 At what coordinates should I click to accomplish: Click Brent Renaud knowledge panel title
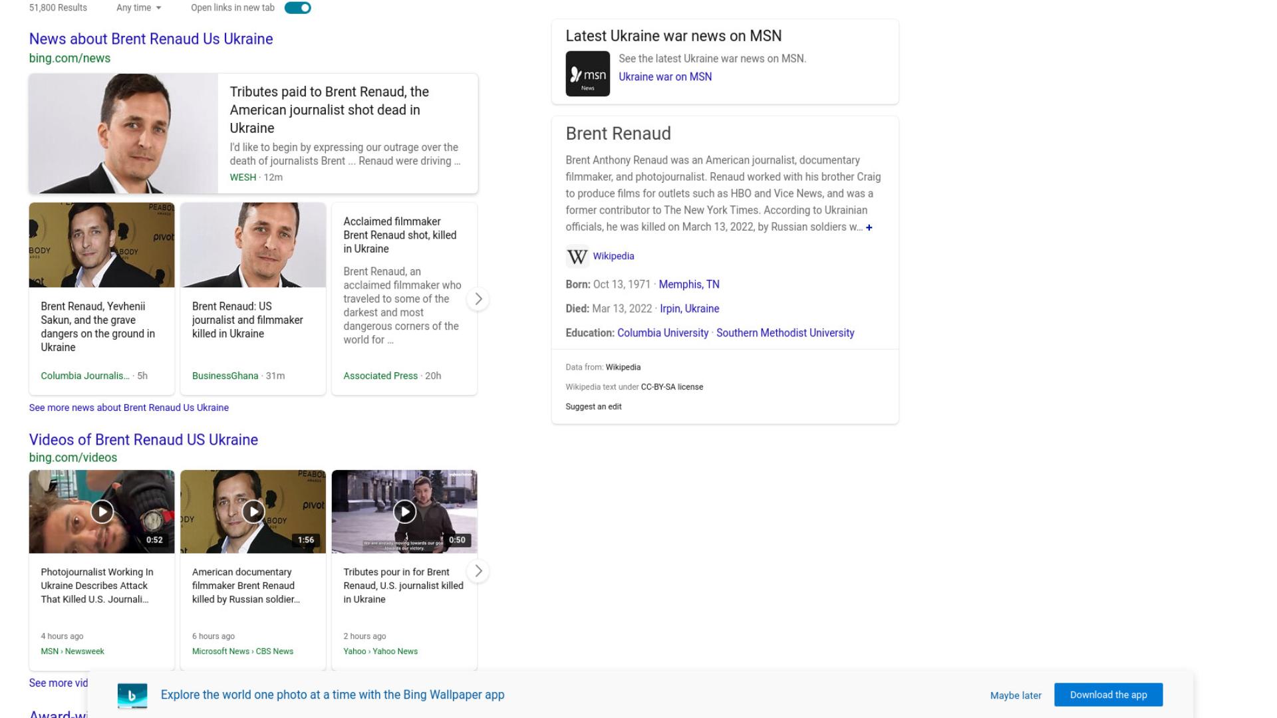click(618, 134)
